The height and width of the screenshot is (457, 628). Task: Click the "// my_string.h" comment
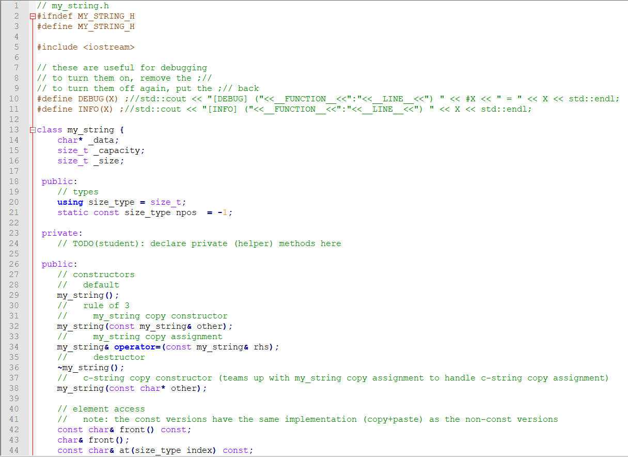coord(73,6)
